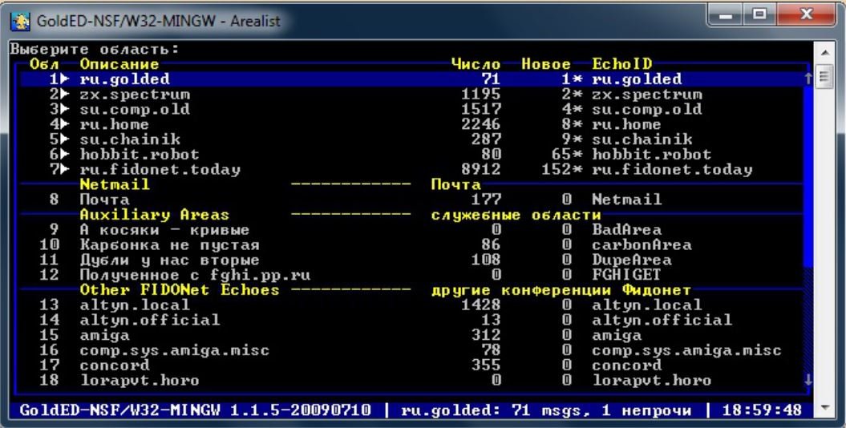The height and width of the screenshot is (428, 846).
Task: Select comp.sys.amiga.misc in the description column
Action: (175, 350)
